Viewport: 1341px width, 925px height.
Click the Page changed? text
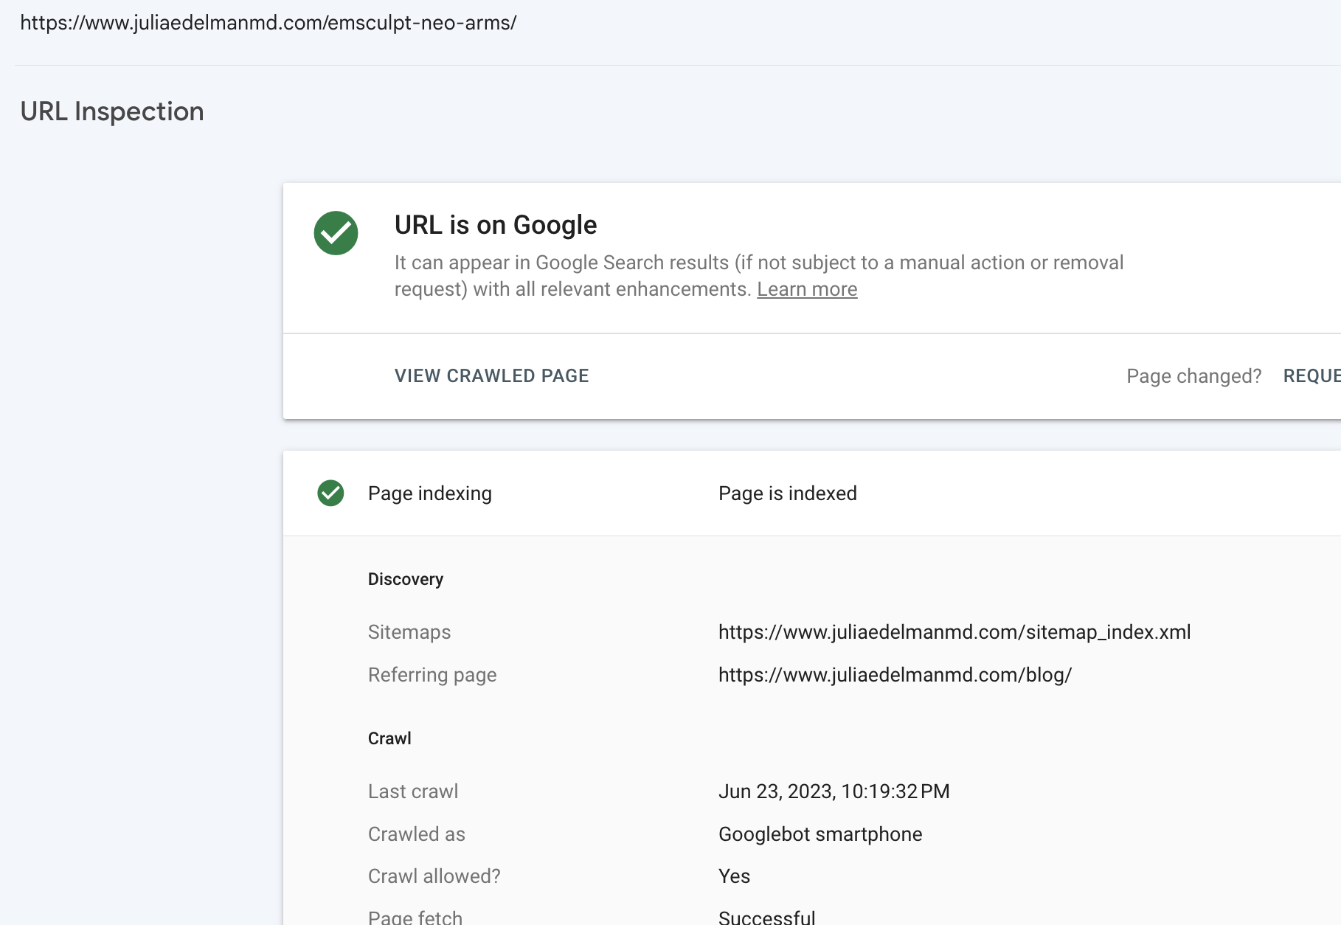tap(1193, 376)
